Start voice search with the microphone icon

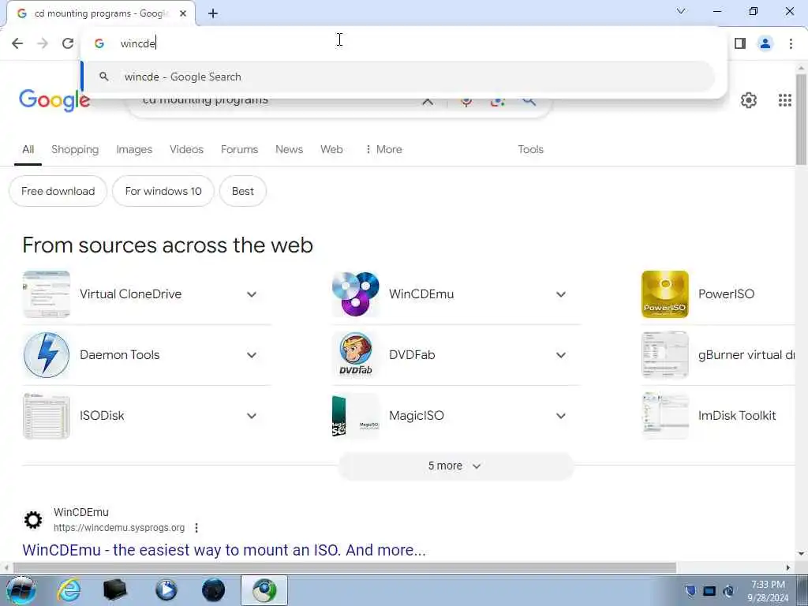(466, 102)
